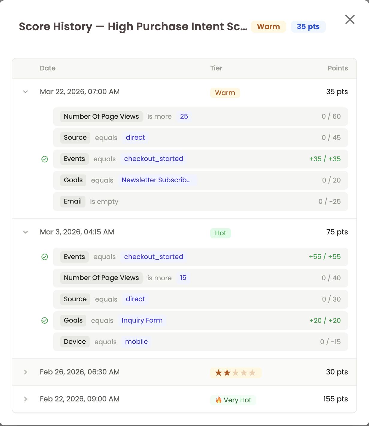369x426 pixels.
Task: Click the Goals tag scored 0 / 20
Action: (73, 180)
